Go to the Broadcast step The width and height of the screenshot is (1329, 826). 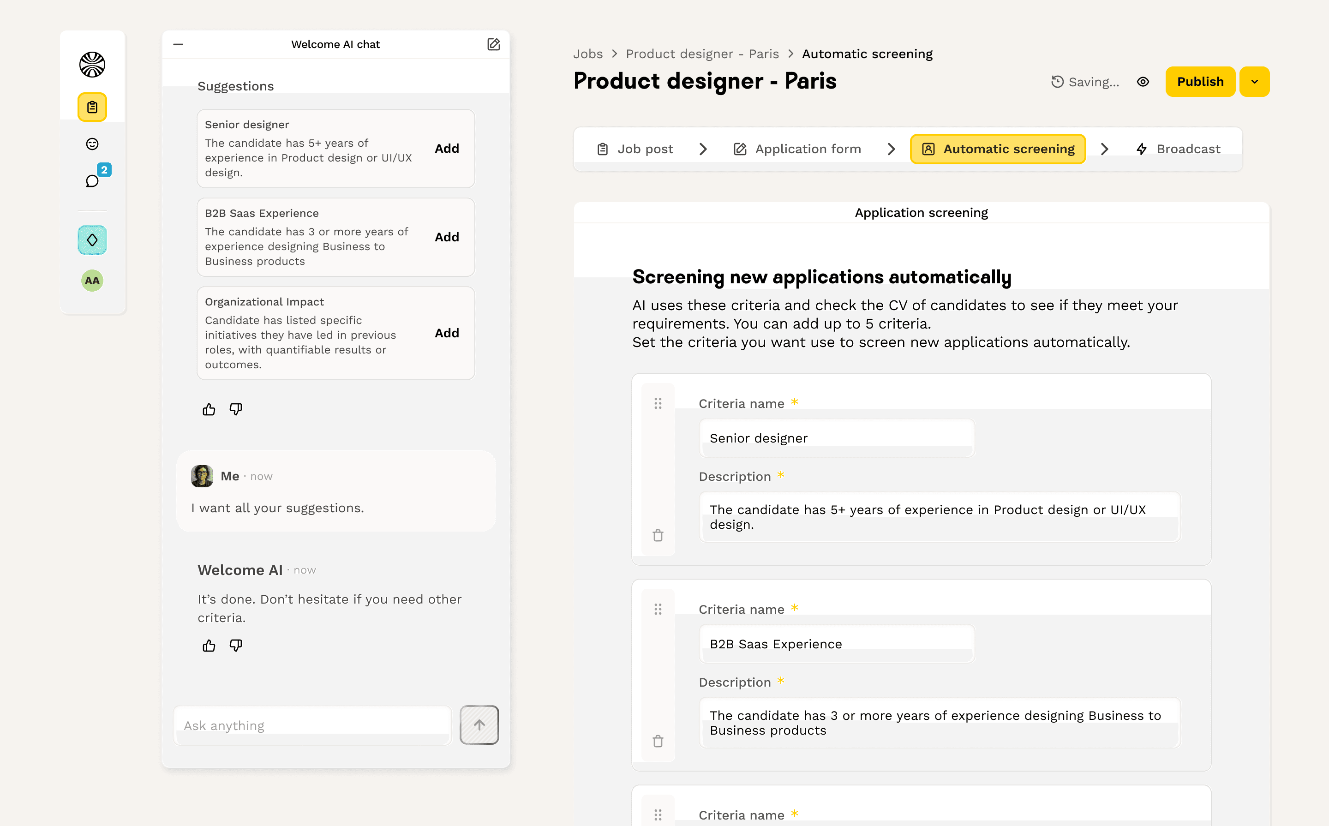tap(1178, 149)
